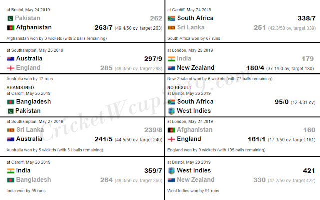
Task: Click the 'Australia won by 12 runs' result
Action: point(30,79)
